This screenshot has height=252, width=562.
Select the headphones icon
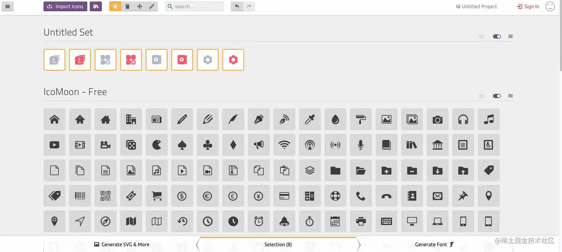463,119
